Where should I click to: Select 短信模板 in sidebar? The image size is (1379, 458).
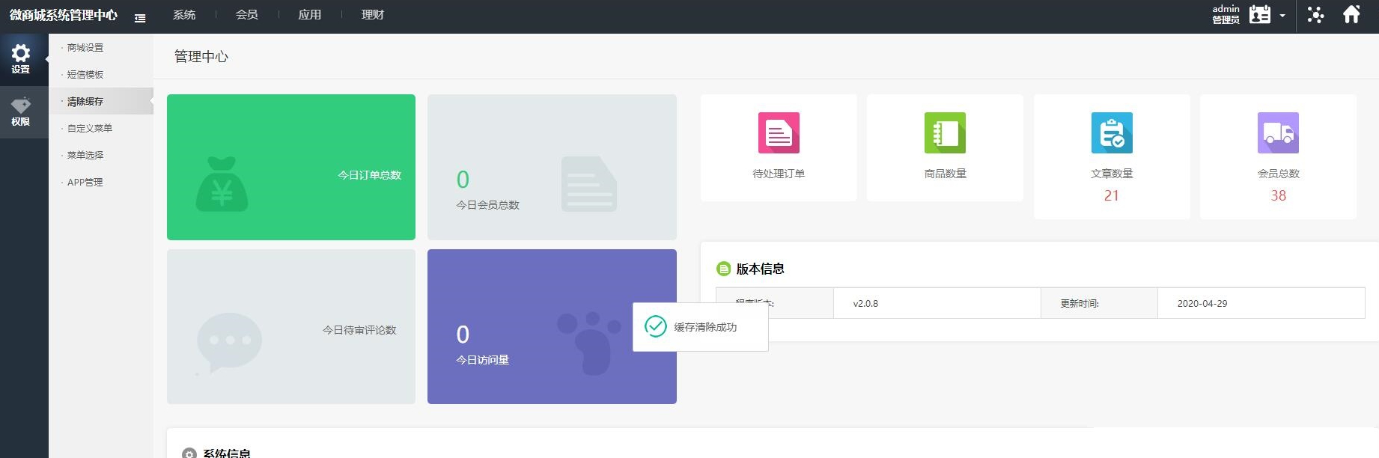[x=85, y=74]
